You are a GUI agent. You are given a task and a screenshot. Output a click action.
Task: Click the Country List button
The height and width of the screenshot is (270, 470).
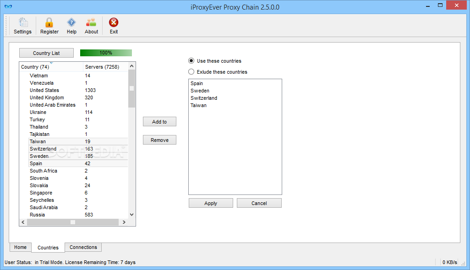click(x=46, y=53)
